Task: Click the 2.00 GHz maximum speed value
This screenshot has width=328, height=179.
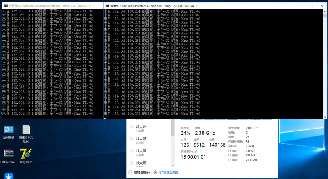Action: 252,128
